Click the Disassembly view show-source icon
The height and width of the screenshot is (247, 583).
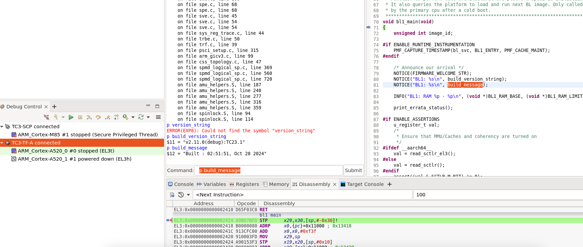point(172,195)
